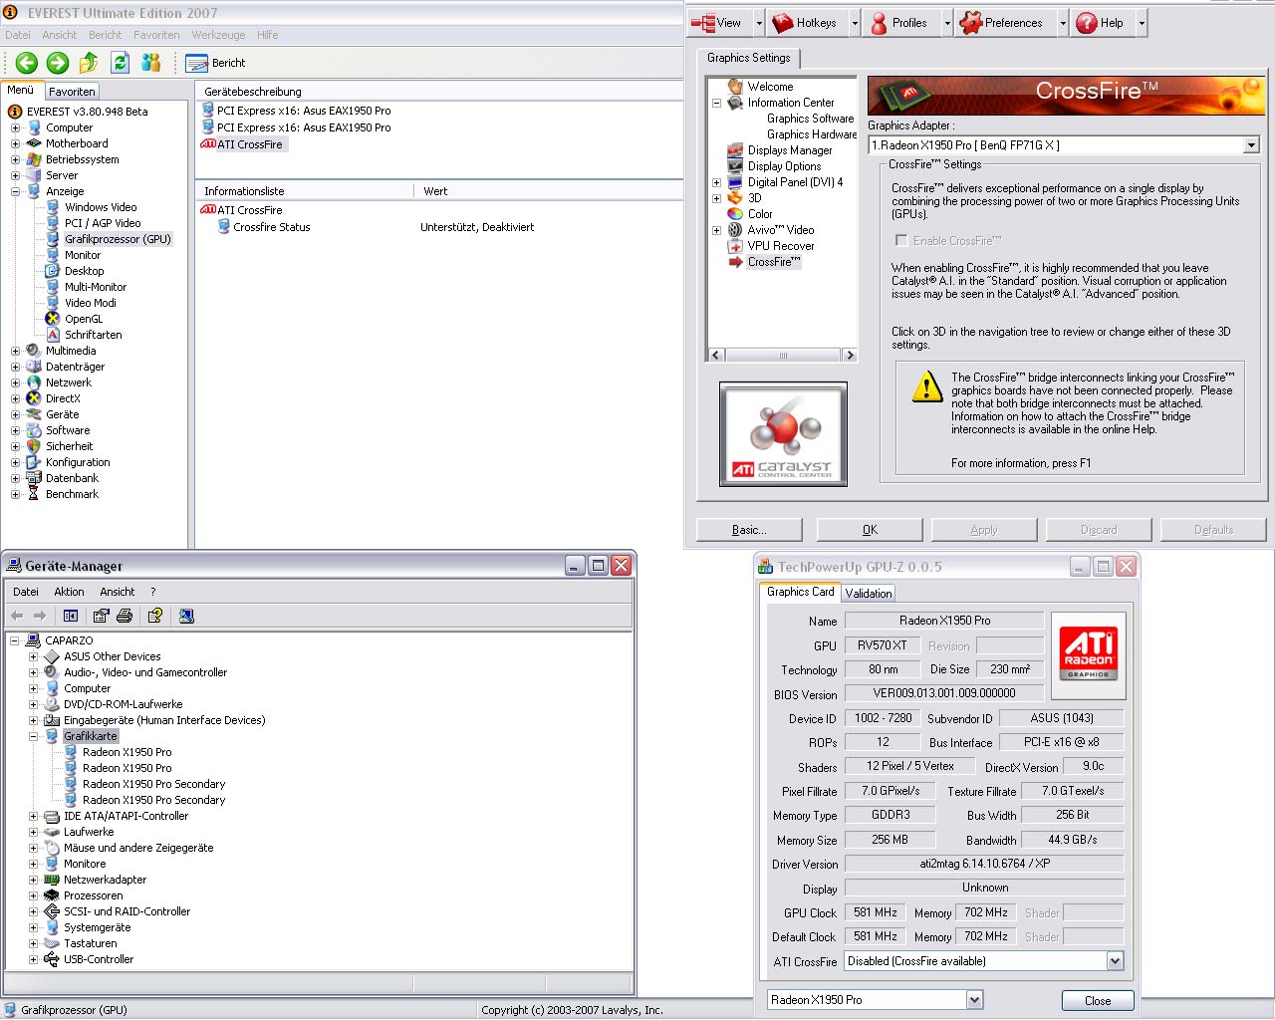Toggle the Enable CrossFire checkbox
Viewport: 1275px width, 1020px height.
point(901,240)
